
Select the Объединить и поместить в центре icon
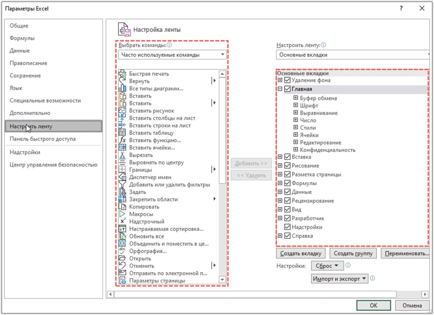[x=122, y=244]
